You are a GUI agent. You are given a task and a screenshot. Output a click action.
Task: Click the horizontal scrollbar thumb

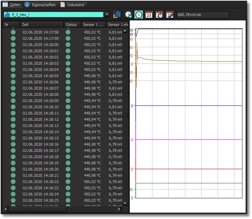pos(37,209)
